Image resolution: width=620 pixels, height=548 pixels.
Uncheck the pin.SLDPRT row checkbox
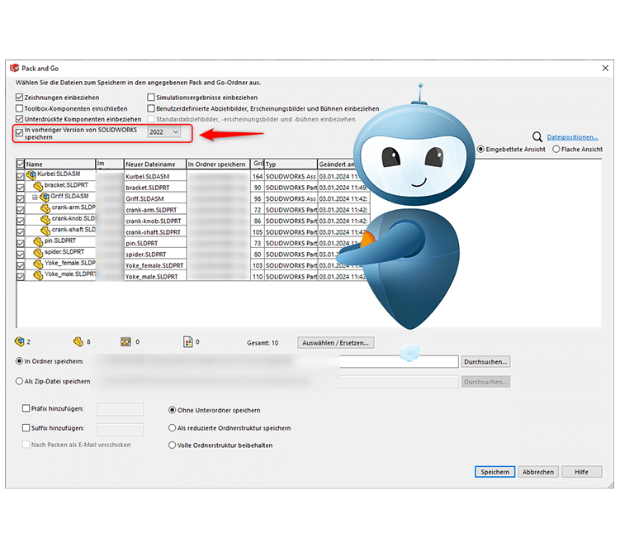click(20, 243)
